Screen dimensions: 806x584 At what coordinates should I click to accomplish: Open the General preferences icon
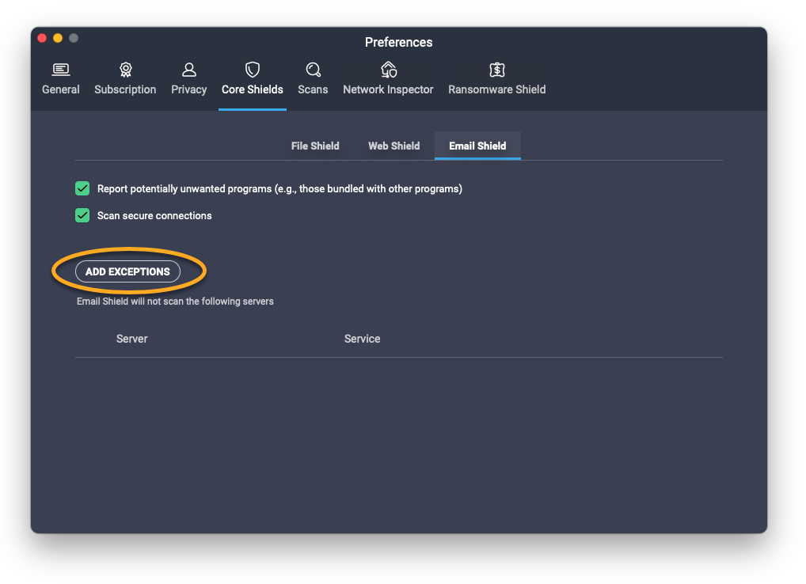click(x=61, y=70)
